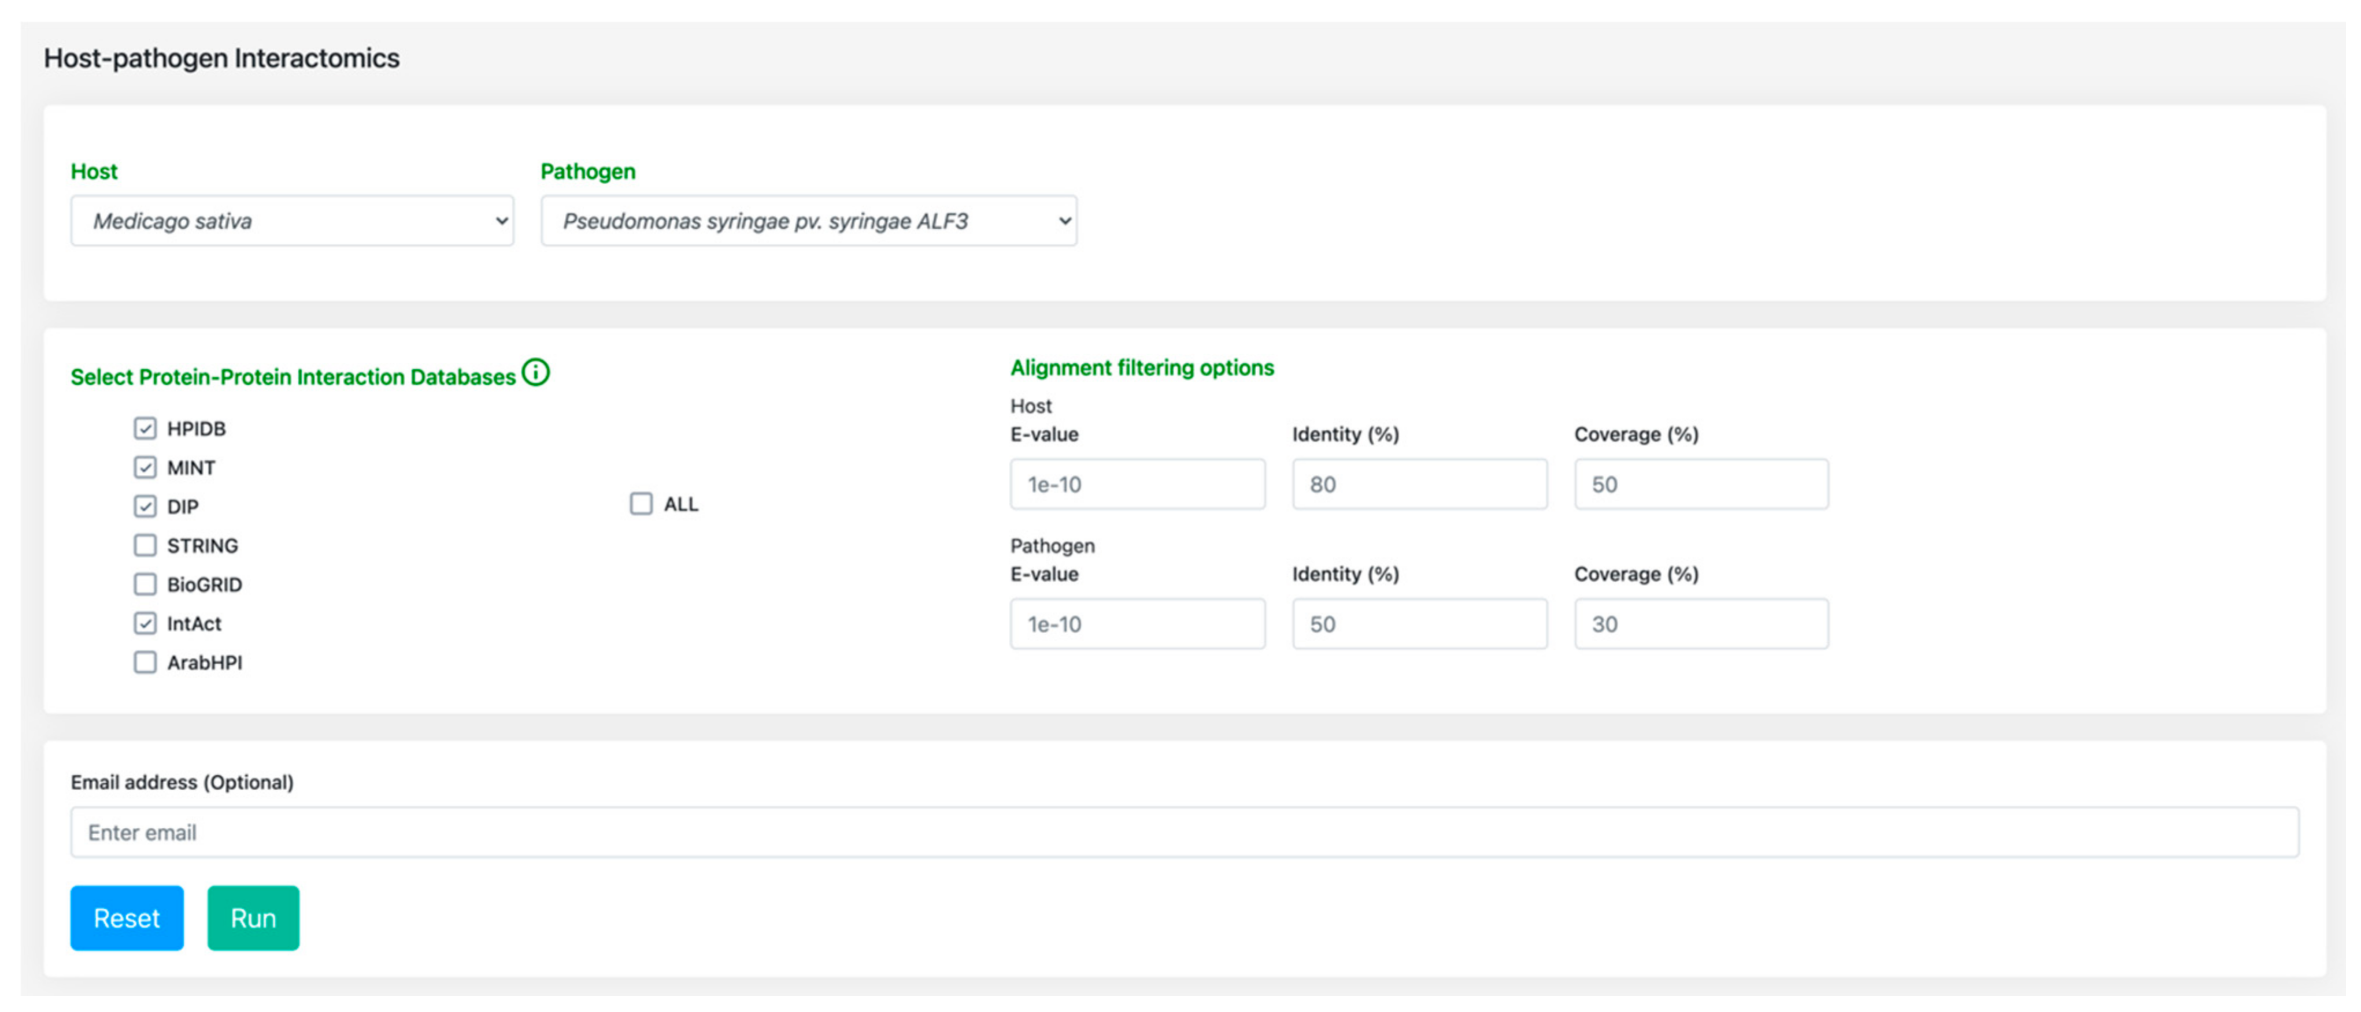
Task: Uncheck the IntAct database checkbox
Action: 145,624
